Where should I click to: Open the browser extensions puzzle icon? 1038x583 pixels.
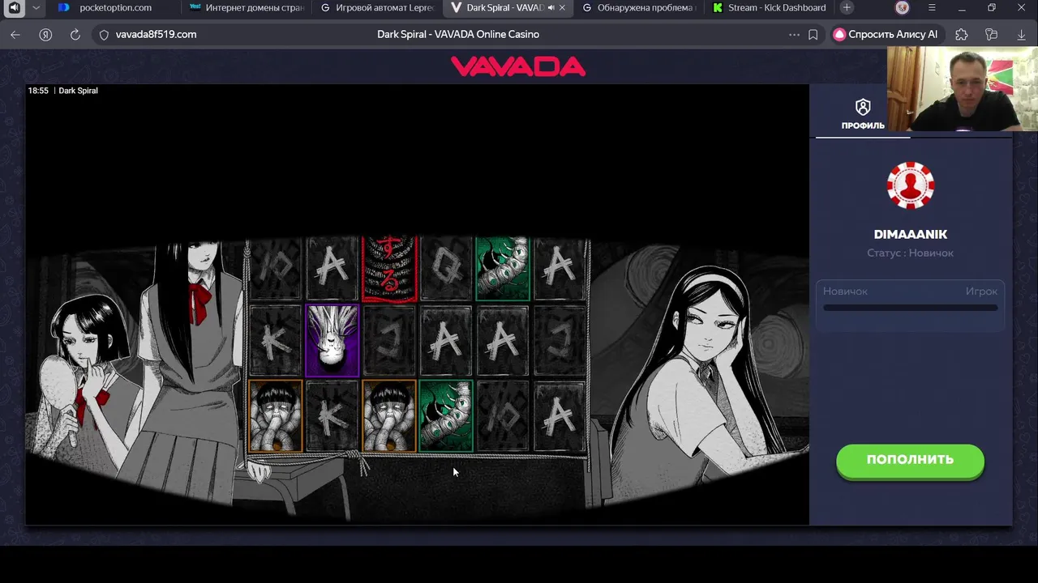click(x=962, y=35)
